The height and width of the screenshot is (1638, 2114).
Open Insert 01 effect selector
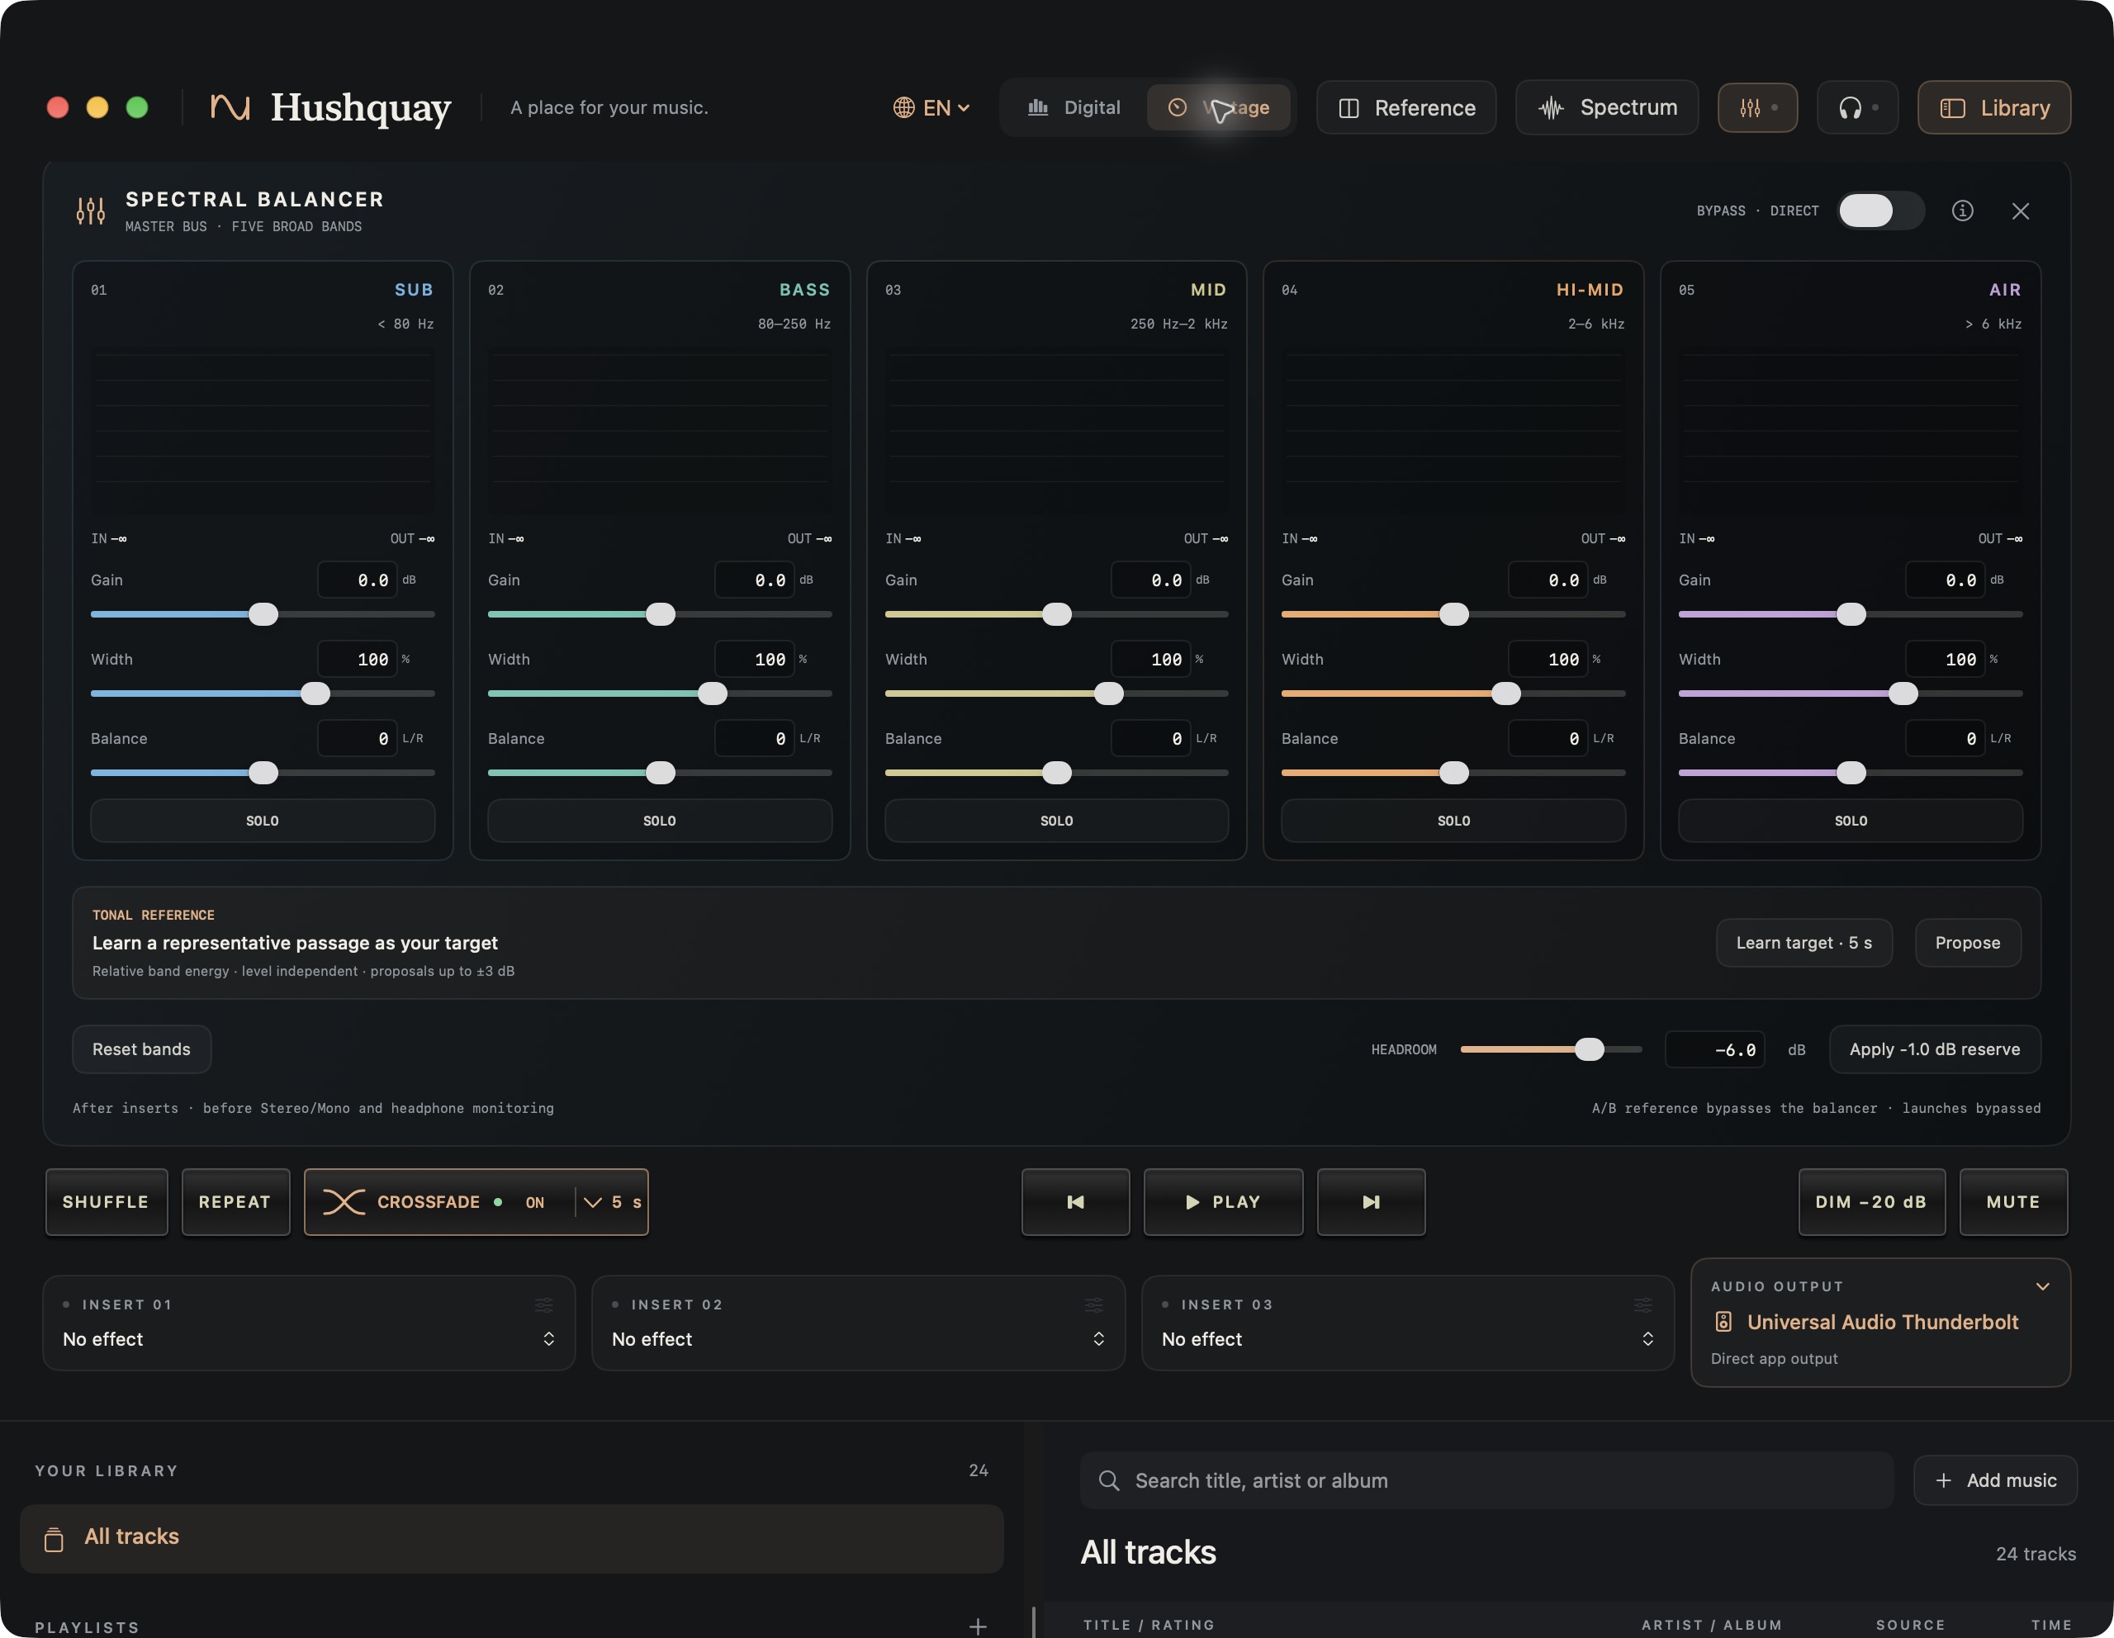tap(309, 1339)
